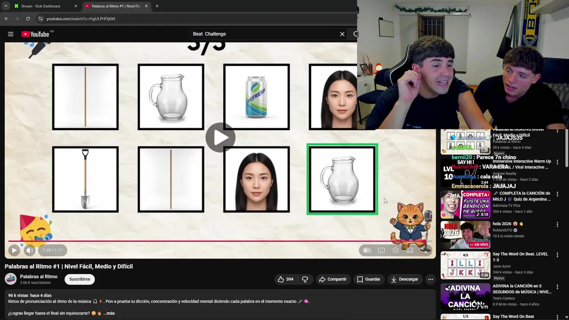
Task: Open the Palabras al Ritmo channel avatar
Action: (11, 279)
